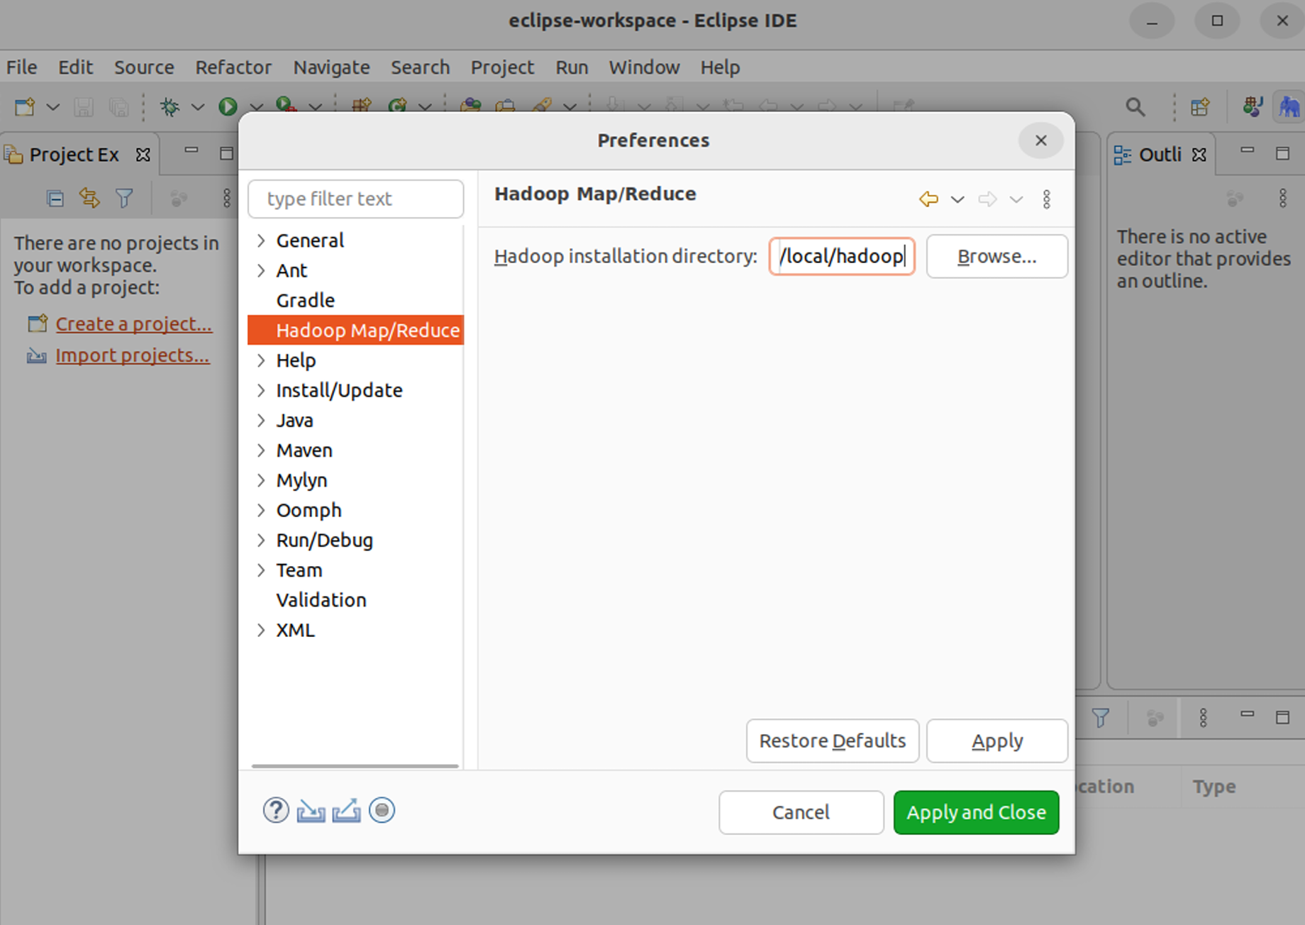Click the filter funnel in Project Explorer

pos(124,198)
